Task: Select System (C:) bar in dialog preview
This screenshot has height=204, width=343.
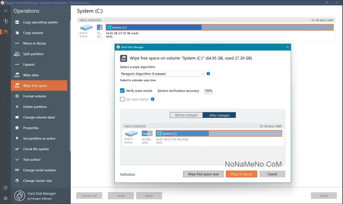Action: [219, 133]
